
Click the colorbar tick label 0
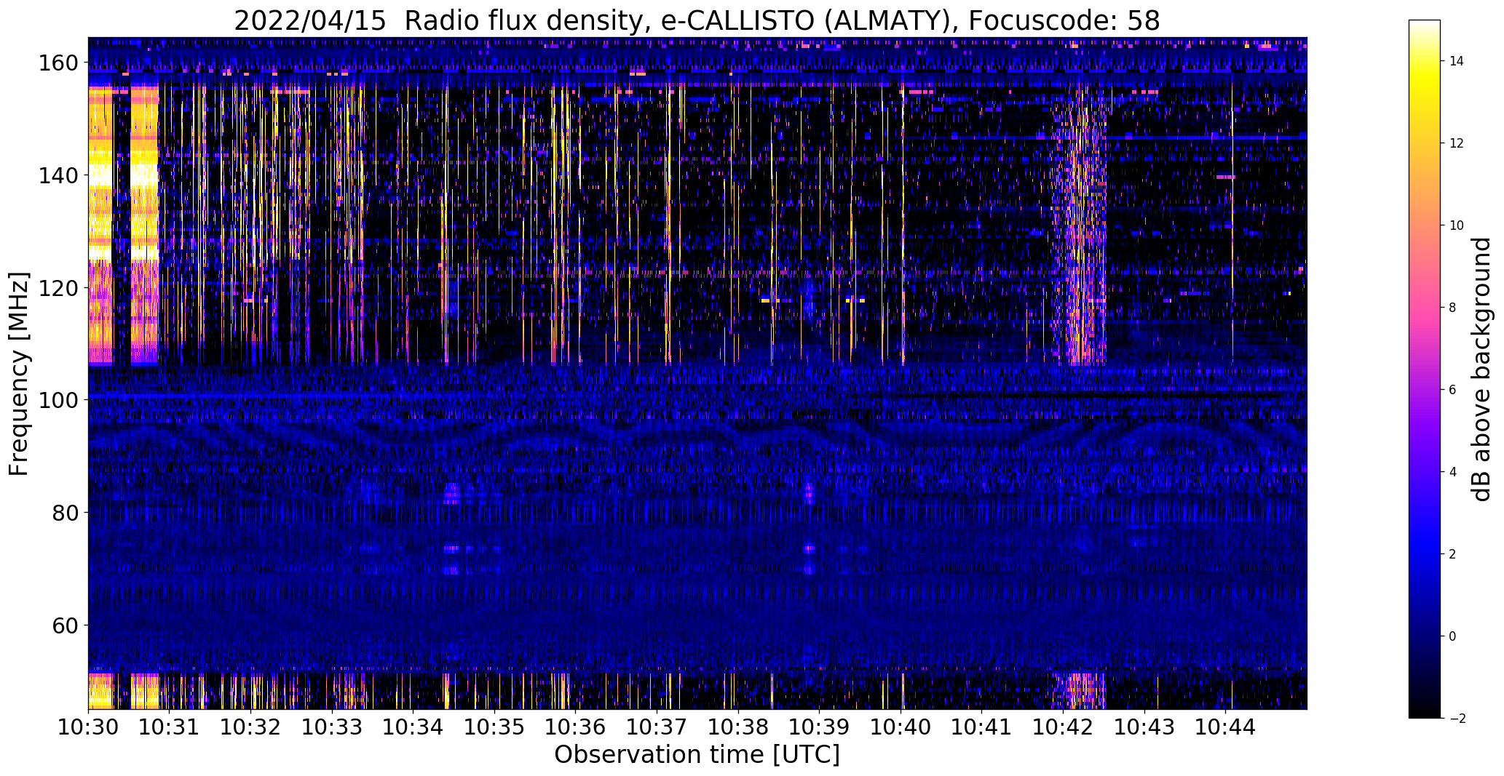[x=1452, y=636]
